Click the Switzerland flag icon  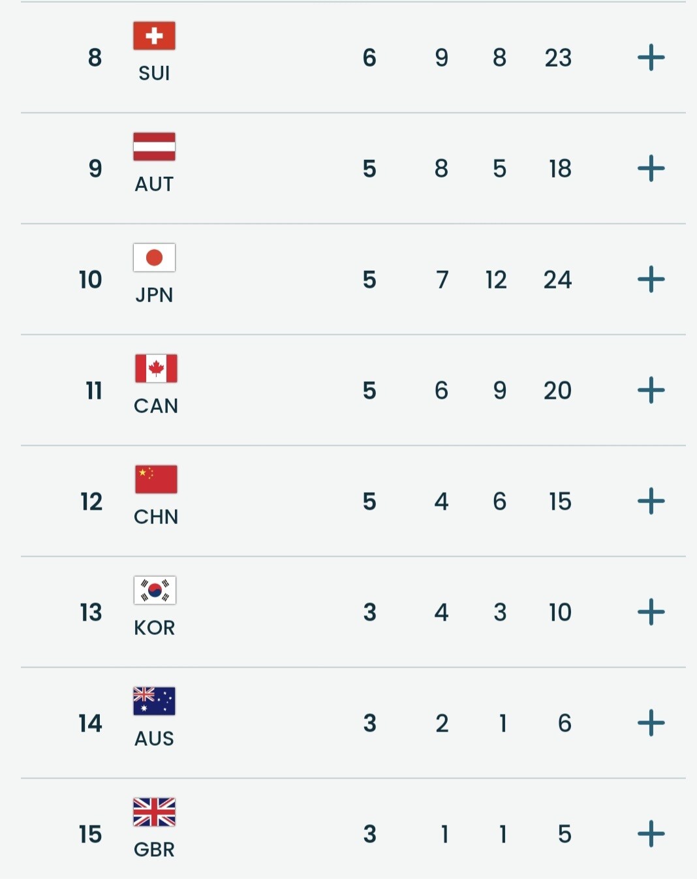click(x=154, y=36)
